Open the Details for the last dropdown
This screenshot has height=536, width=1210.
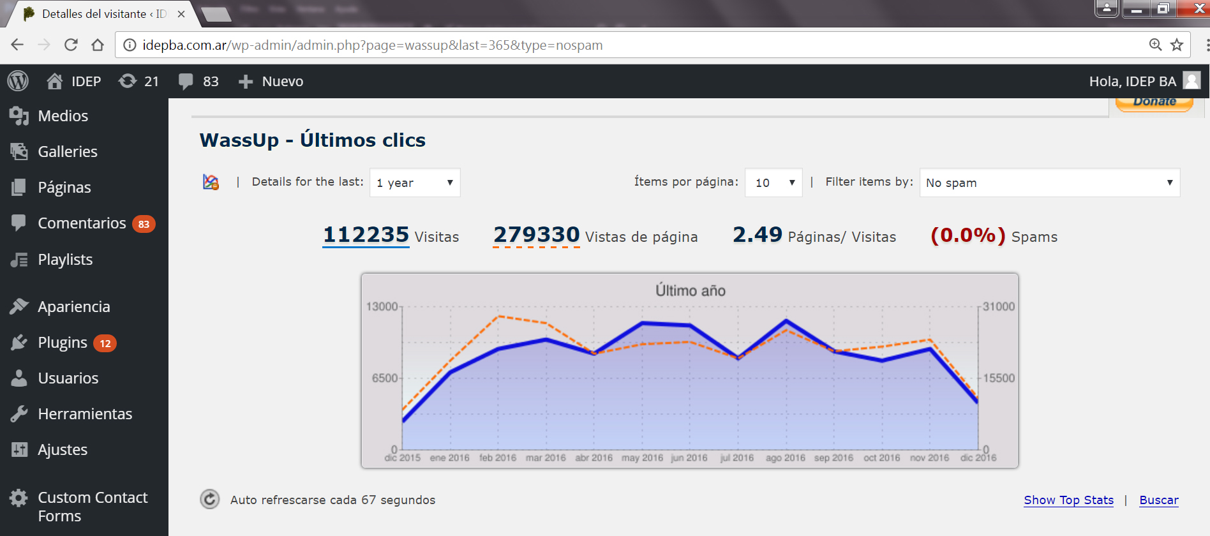coord(415,182)
